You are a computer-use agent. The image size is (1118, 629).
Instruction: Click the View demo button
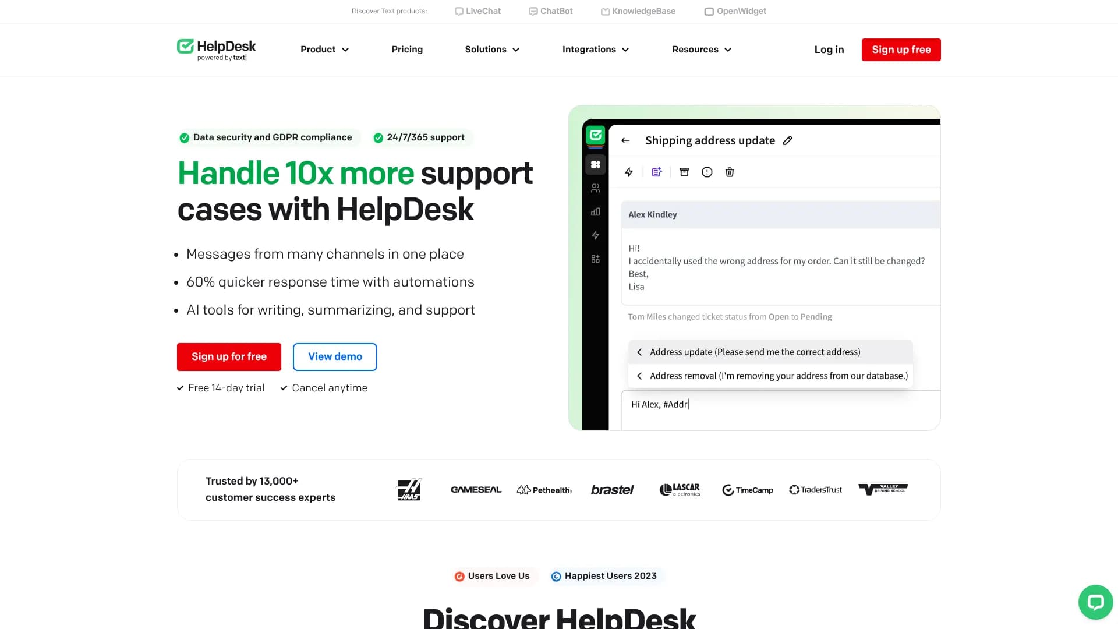tap(335, 356)
